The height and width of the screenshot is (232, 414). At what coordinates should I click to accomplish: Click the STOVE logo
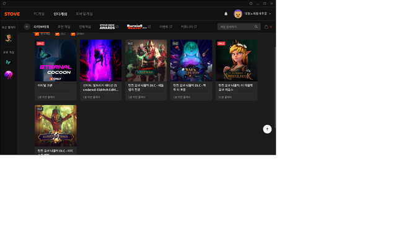(12, 14)
